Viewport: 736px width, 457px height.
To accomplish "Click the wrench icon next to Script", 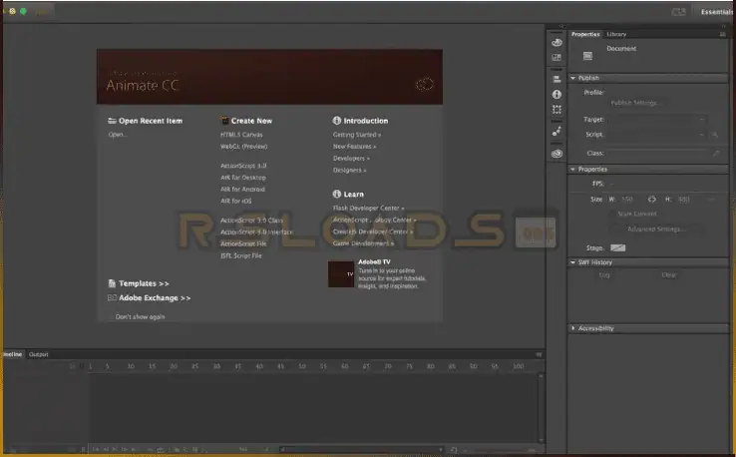I will [x=715, y=134].
